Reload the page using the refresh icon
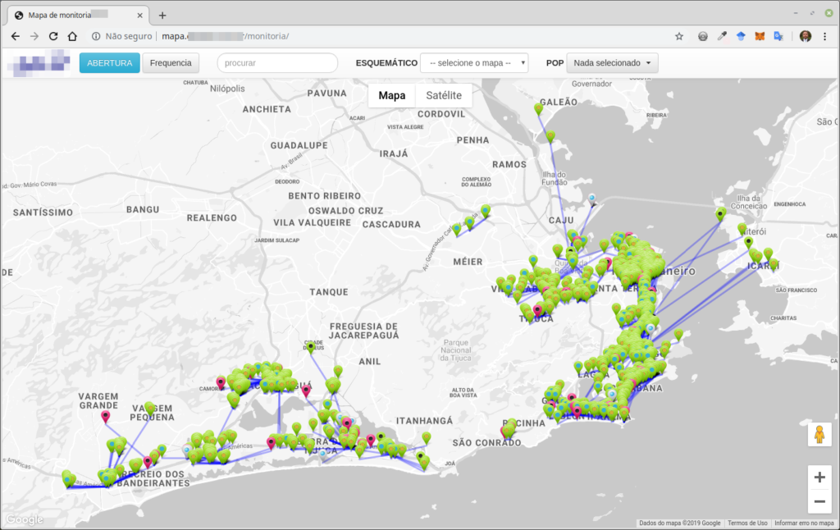This screenshot has width=840, height=530. pyautogui.click(x=53, y=36)
